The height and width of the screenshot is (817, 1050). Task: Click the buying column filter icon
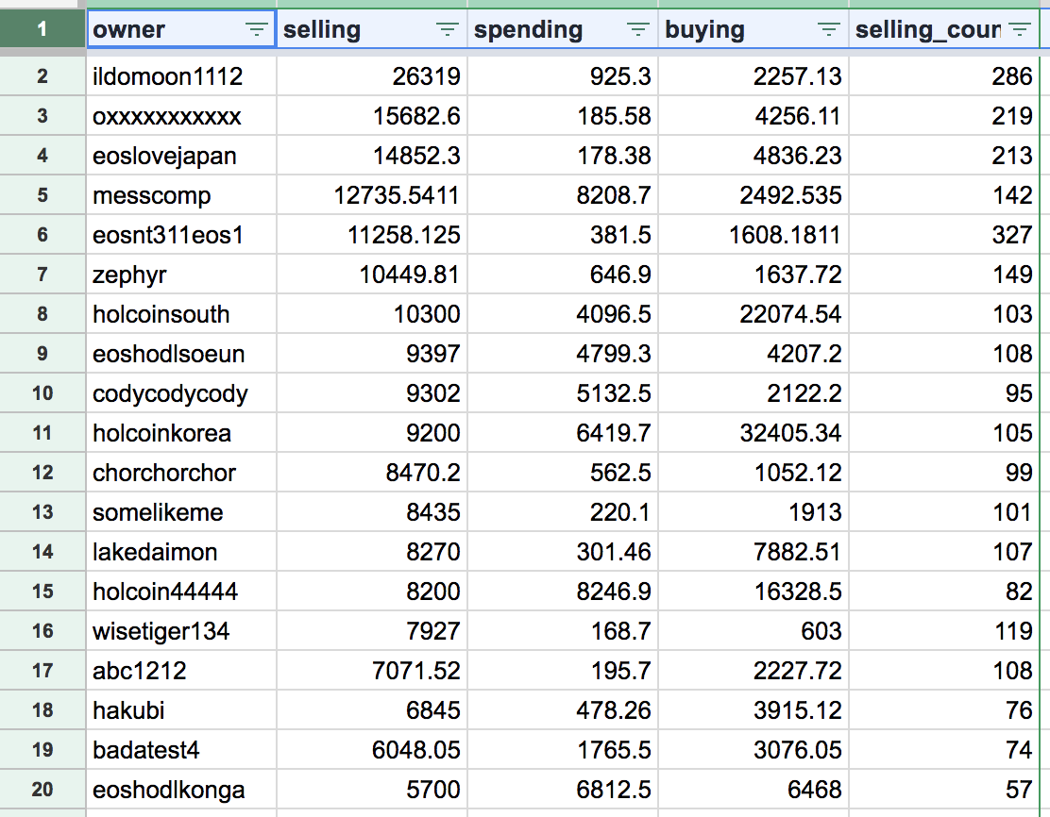pyautogui.click(x=829, y=30)
